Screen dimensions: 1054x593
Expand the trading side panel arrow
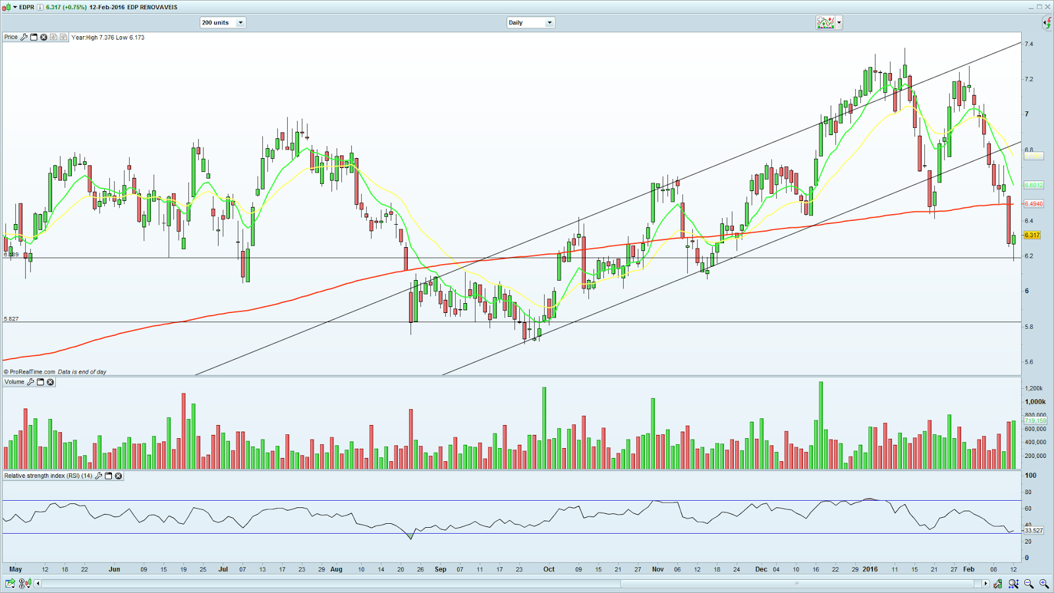click(x=1047, y=23)
